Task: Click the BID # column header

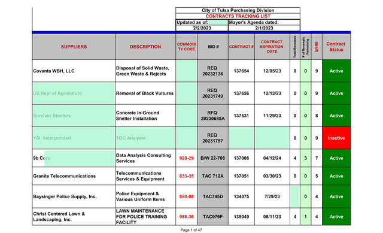Action: 213,47
